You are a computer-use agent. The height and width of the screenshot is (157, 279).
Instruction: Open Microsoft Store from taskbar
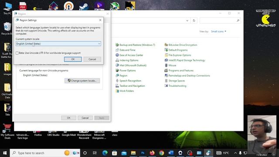[x=114, y=153]
